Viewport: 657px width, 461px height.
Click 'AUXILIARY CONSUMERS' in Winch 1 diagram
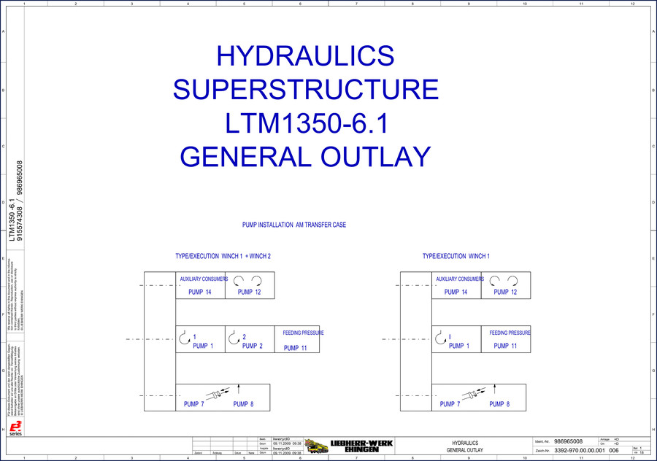click(x=460, y=279)
